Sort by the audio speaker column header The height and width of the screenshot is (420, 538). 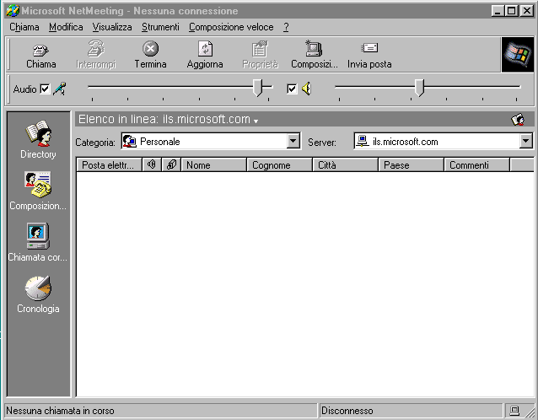tap(151, 164)
